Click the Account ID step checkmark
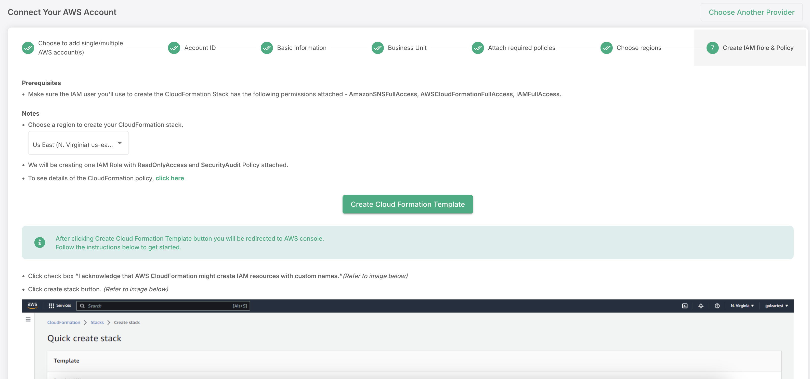Image resolution: width=810 pixels, height=379 pixels. click(174, 48)
